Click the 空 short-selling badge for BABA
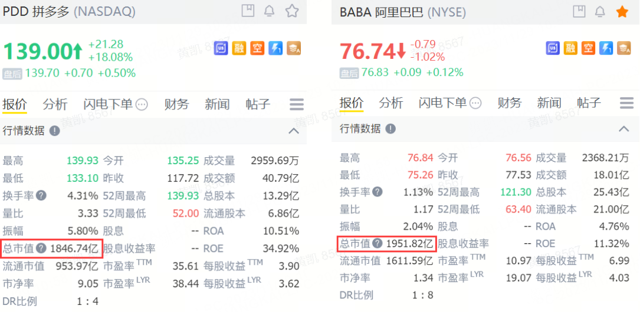The image size is (640, 312). 589,48
